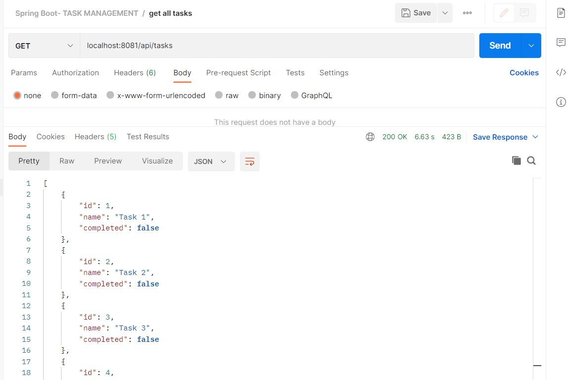Click the edit request pencil icon
This screenshot has height=380, width=571.
tap(503, 13)
